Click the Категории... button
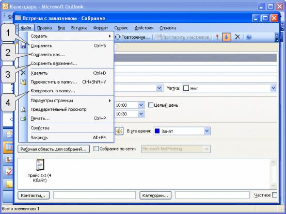Viewport: 286px width, 214px height. point(155,195)
